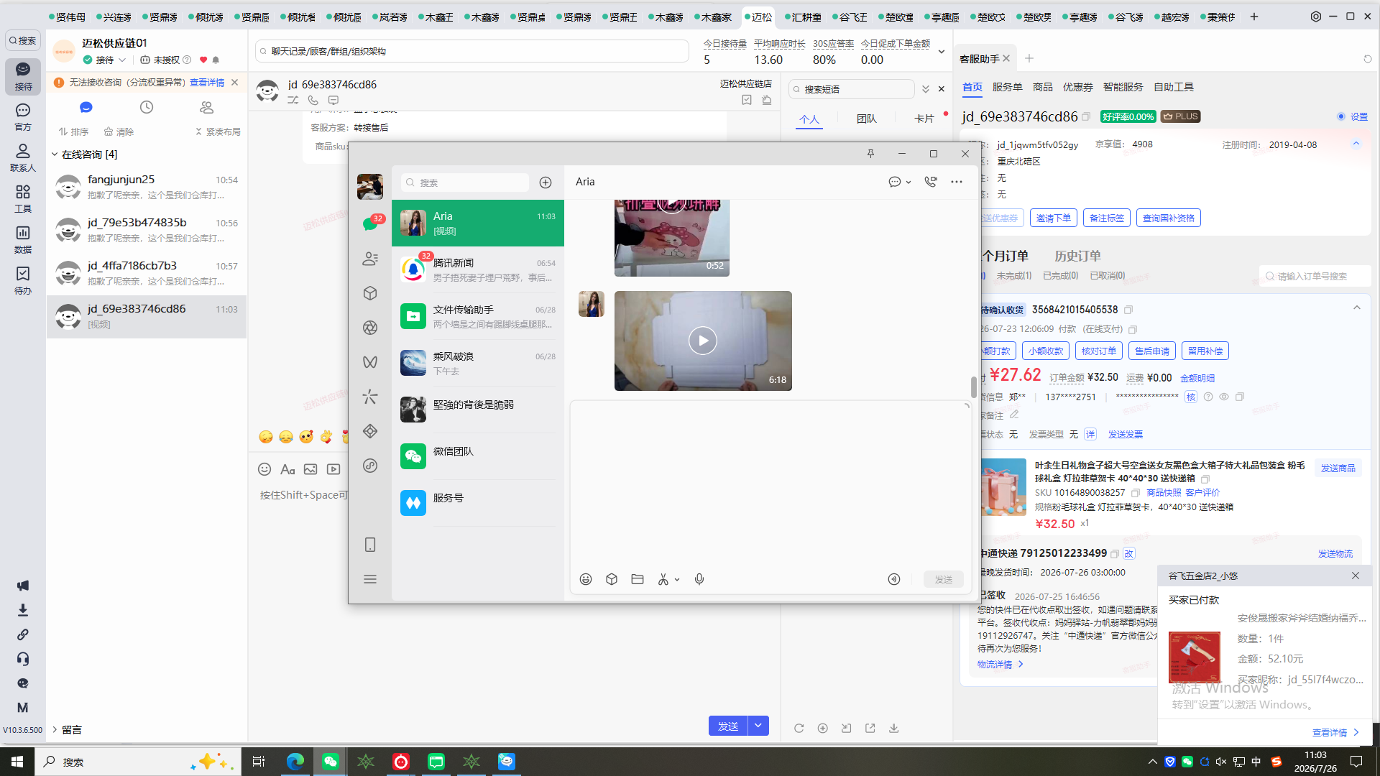Open WeChat hamburger menu at sidebar bottom
The height and width of the screenshot is (776, 1380).
(x=370, y=579)
